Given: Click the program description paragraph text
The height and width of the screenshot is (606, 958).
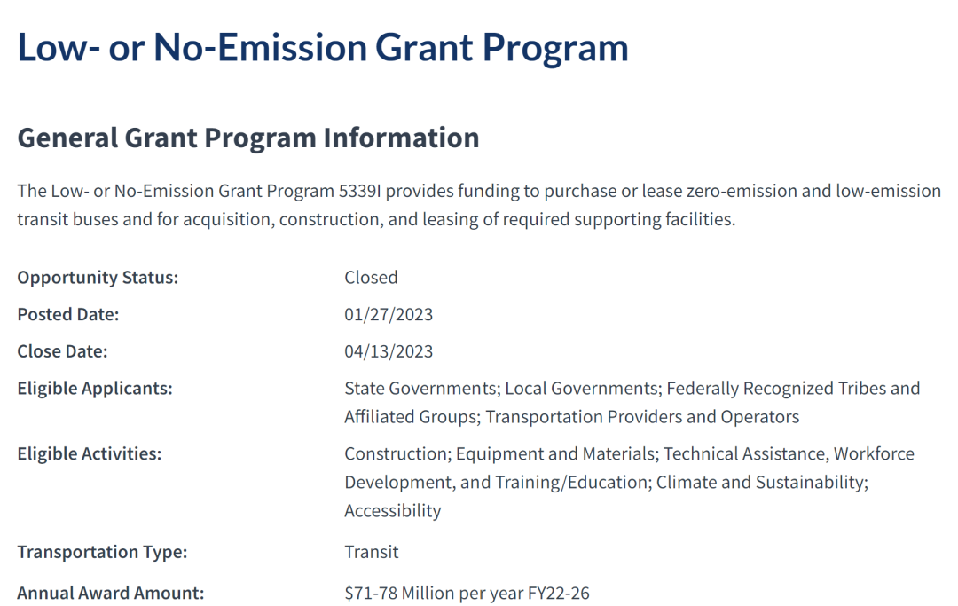Looking at the screenshot, I should click(x=479, y=205).
